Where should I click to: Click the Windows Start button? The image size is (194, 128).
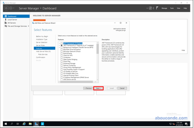tap(5, 124)
